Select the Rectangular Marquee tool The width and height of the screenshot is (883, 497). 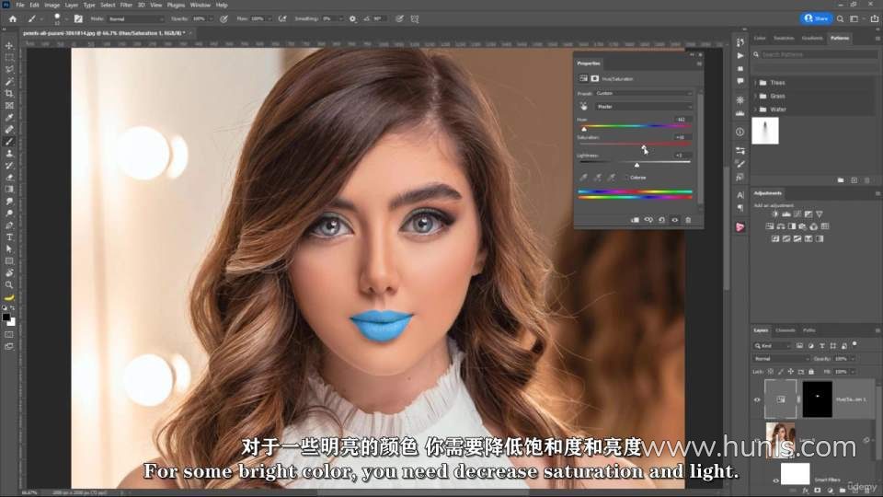(x=9, y=57)
